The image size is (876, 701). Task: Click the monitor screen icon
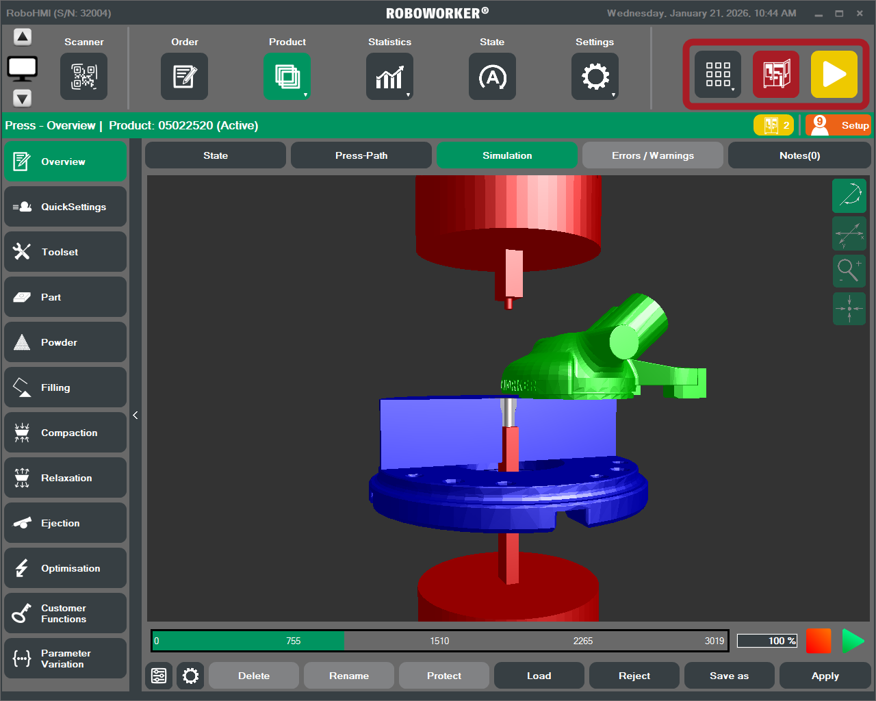pyautogui.click(x=23, y=68)
